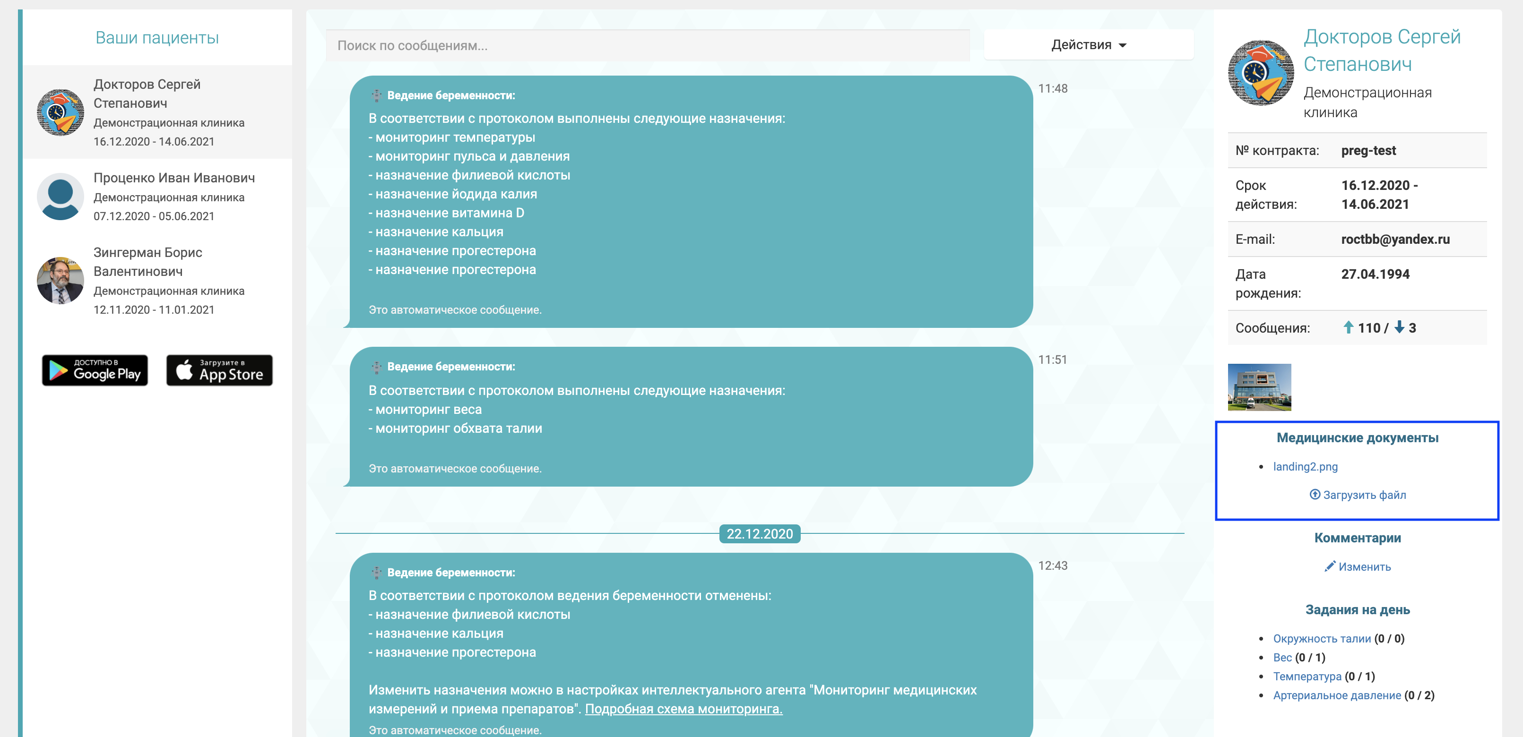Open the Вес daily task link
Image resolution: width=1523 pixels, height=737 pixels.
(x=1282, y=657)
